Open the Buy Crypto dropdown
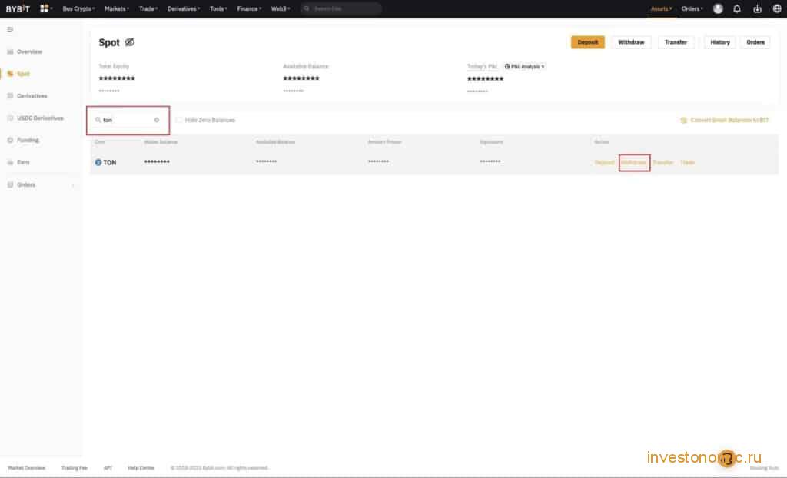The width and height of the screenshot is (787, 478). (x=79, y=8)
